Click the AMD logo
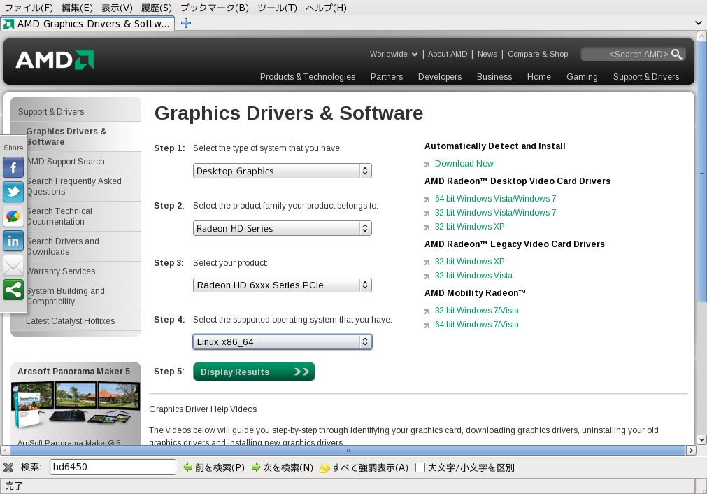707x494 pixels. coord(55,60)
